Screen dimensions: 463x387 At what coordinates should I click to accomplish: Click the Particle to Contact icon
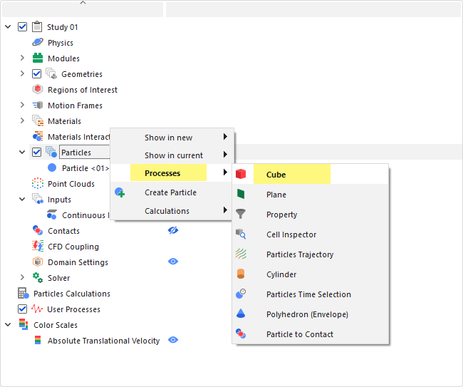(x=241, y=334)
